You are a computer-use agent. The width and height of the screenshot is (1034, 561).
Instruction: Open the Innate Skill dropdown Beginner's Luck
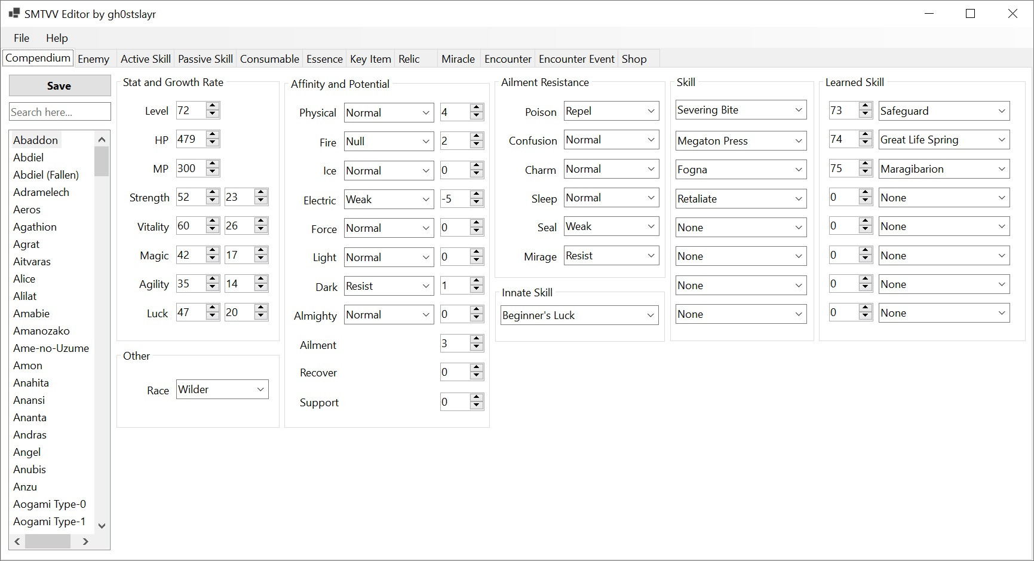coord(579,315)
